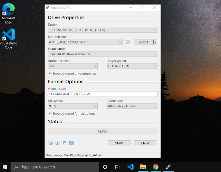Click the START button
The height and width of the screenshot is (172, 221).
point(119,143)
